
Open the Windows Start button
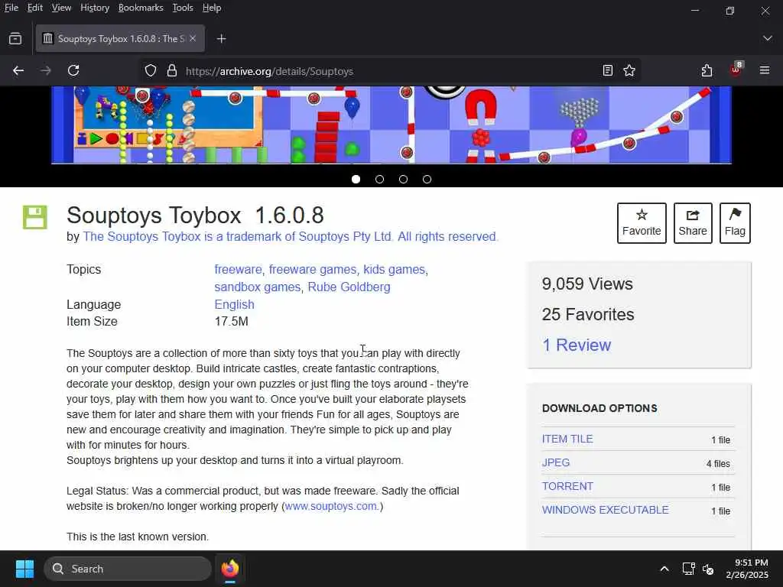[x=24, y=569]
